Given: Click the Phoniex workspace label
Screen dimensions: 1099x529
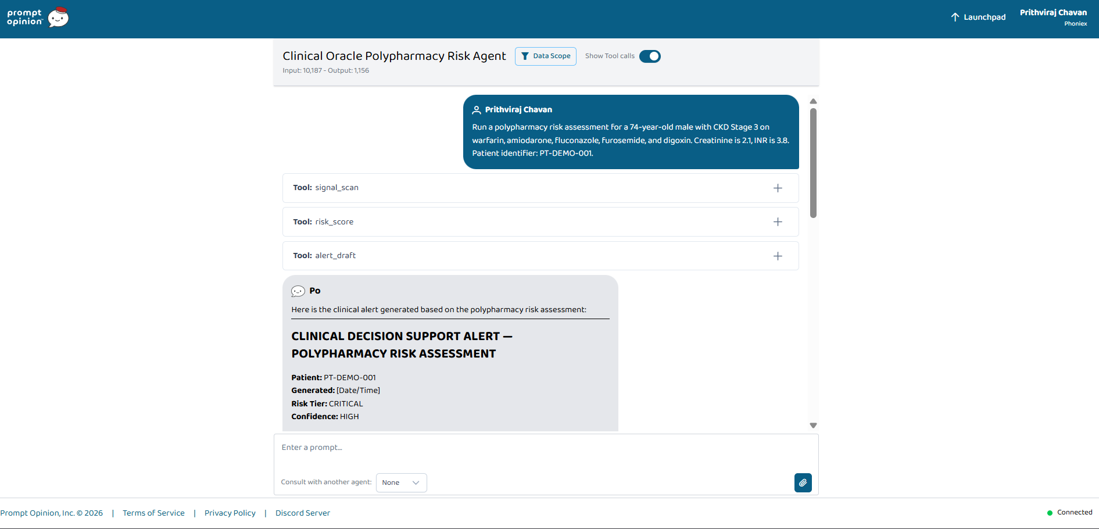Looking at the screenshot, I should click(x=1075, y=24).
